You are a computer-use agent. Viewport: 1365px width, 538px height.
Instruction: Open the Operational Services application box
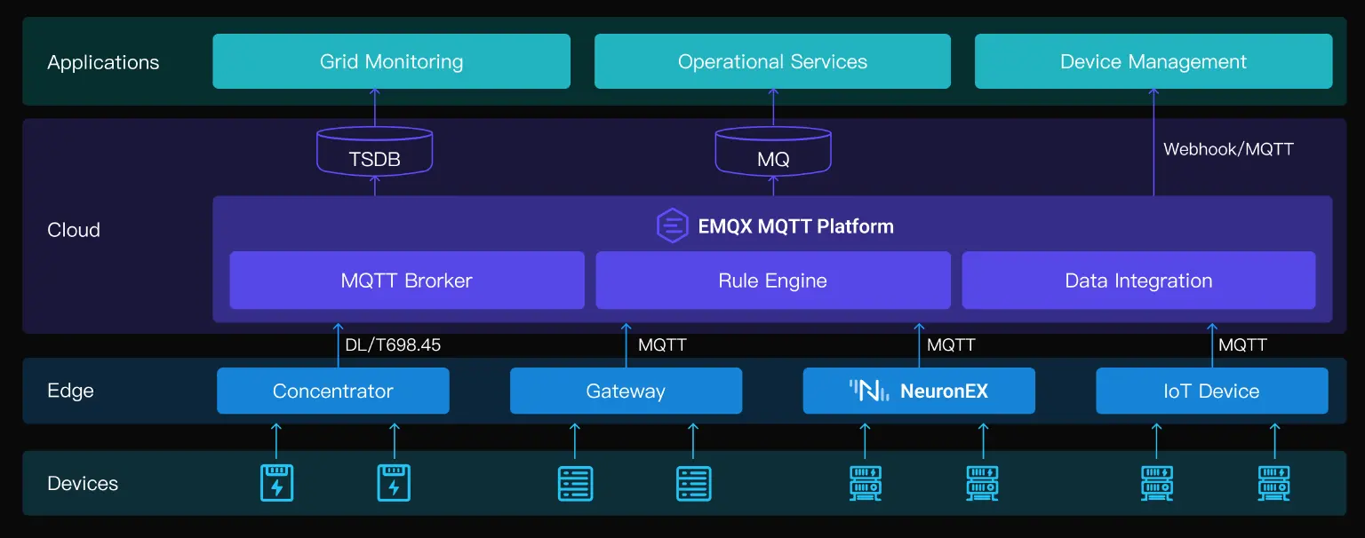tap(772, 62)
